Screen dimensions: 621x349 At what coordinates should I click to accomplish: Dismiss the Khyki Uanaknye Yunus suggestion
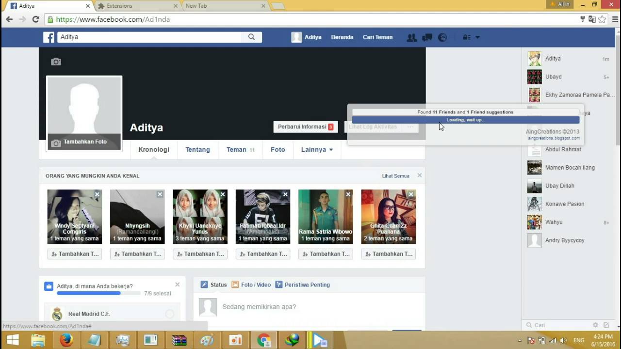(x=223, y=194)
